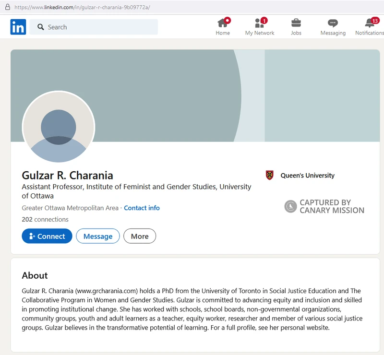Viewport: 384px width, 355px height.
Task: Open the More options button
Action: coord(140,236)
